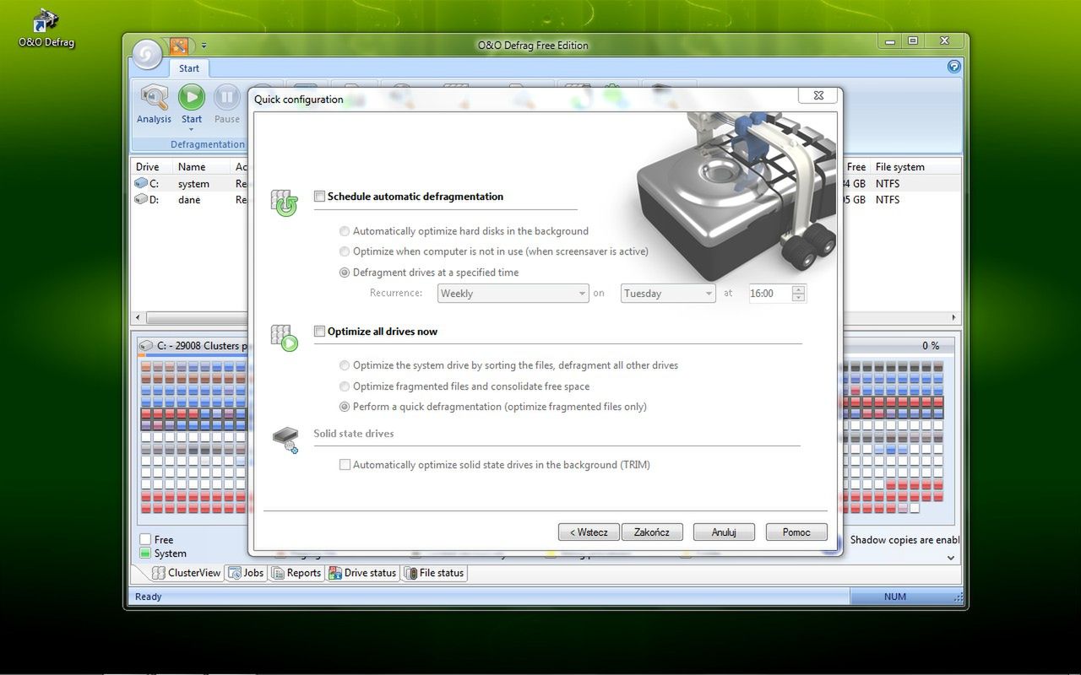Click the drive list horizontal scrollbar left arrow
The height and width of the screenshot is (675, 1081).
click(x=138, y=318)
